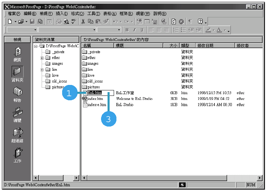Toggle show paragraph marks icon
Image resolution: width=267 pixels, height=191 pixels.
(191, 21)
